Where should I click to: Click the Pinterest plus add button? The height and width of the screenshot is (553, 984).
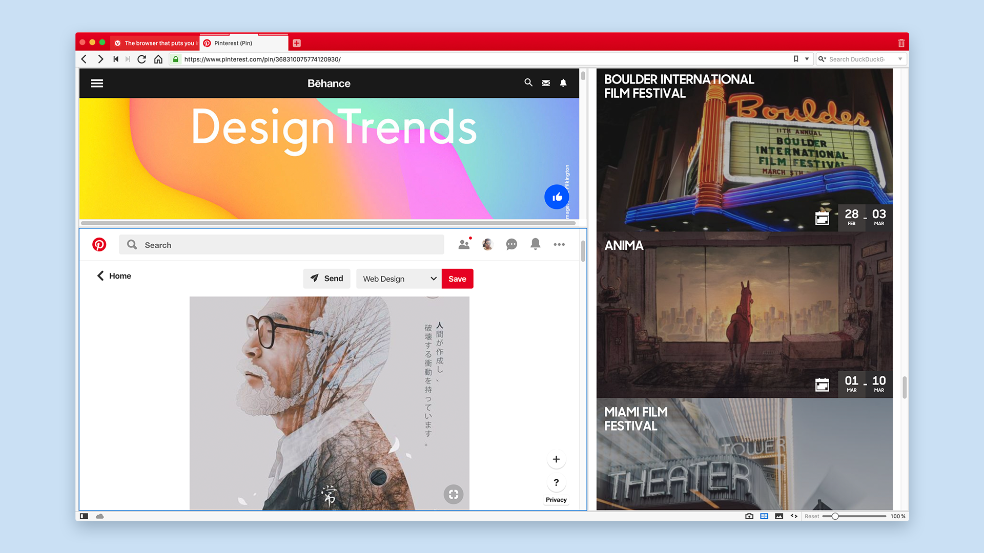click(556, 459)
